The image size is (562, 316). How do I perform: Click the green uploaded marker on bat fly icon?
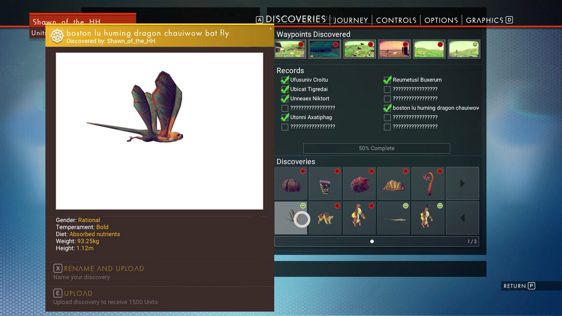(303, 206)
